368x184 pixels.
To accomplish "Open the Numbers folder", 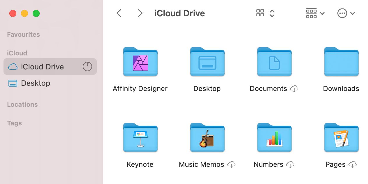I will point(274,138).
